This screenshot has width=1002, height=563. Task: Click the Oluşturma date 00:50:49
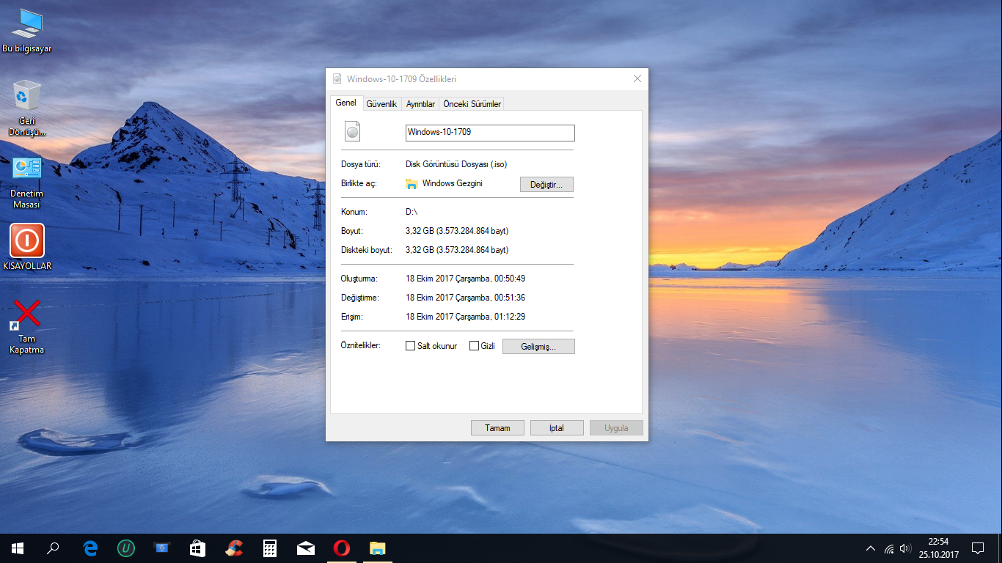tap(465, 279)
